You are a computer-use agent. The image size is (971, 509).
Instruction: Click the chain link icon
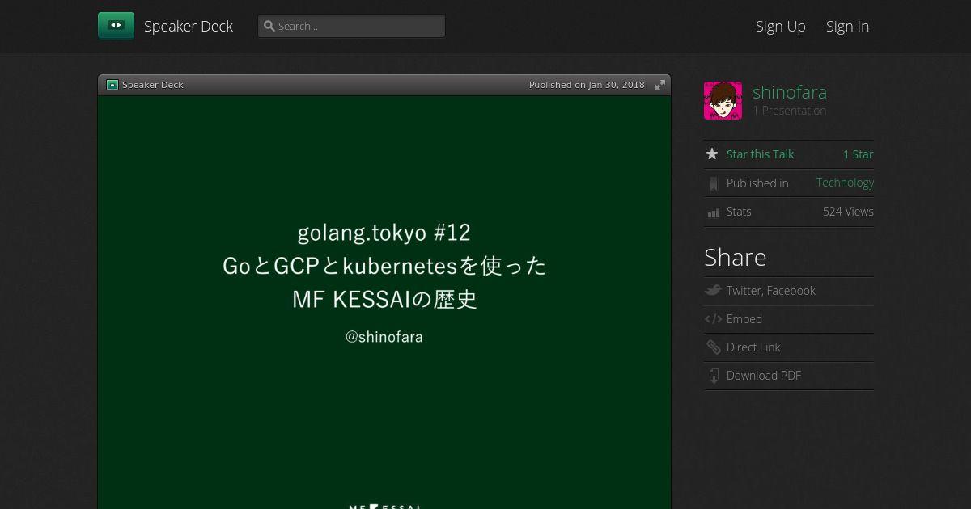pos(713,347)
